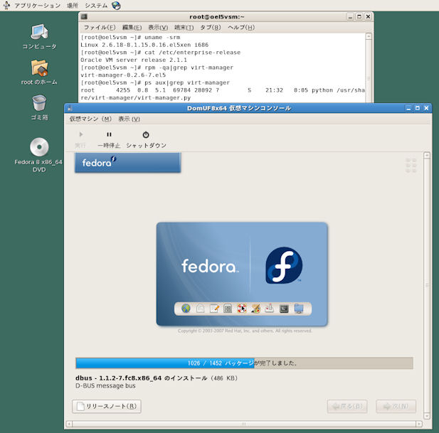Image resolution: width=439 pixels, height=433 pixels.
Task: Open terminal 端末(T) menu
Action: (x=184, y=28)
